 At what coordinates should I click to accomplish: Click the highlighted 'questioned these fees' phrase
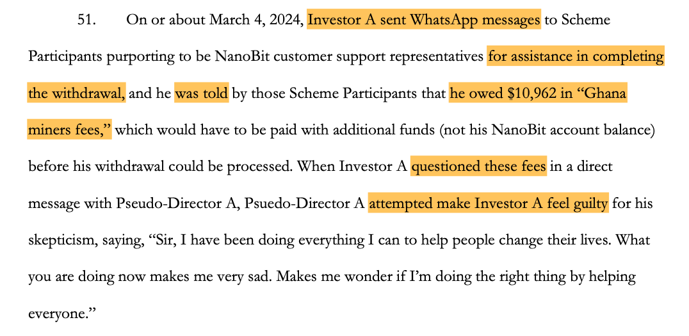pyautogui.click(x=478, y=166)
